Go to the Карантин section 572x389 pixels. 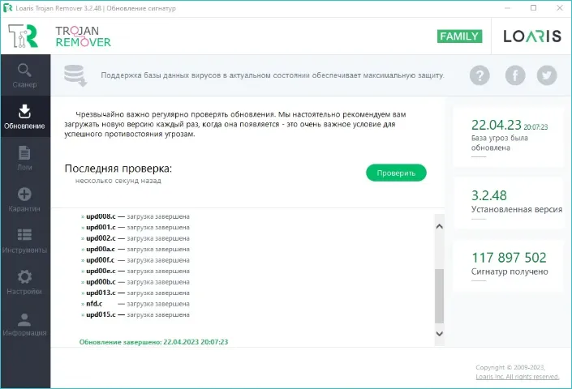coord(25,199)
